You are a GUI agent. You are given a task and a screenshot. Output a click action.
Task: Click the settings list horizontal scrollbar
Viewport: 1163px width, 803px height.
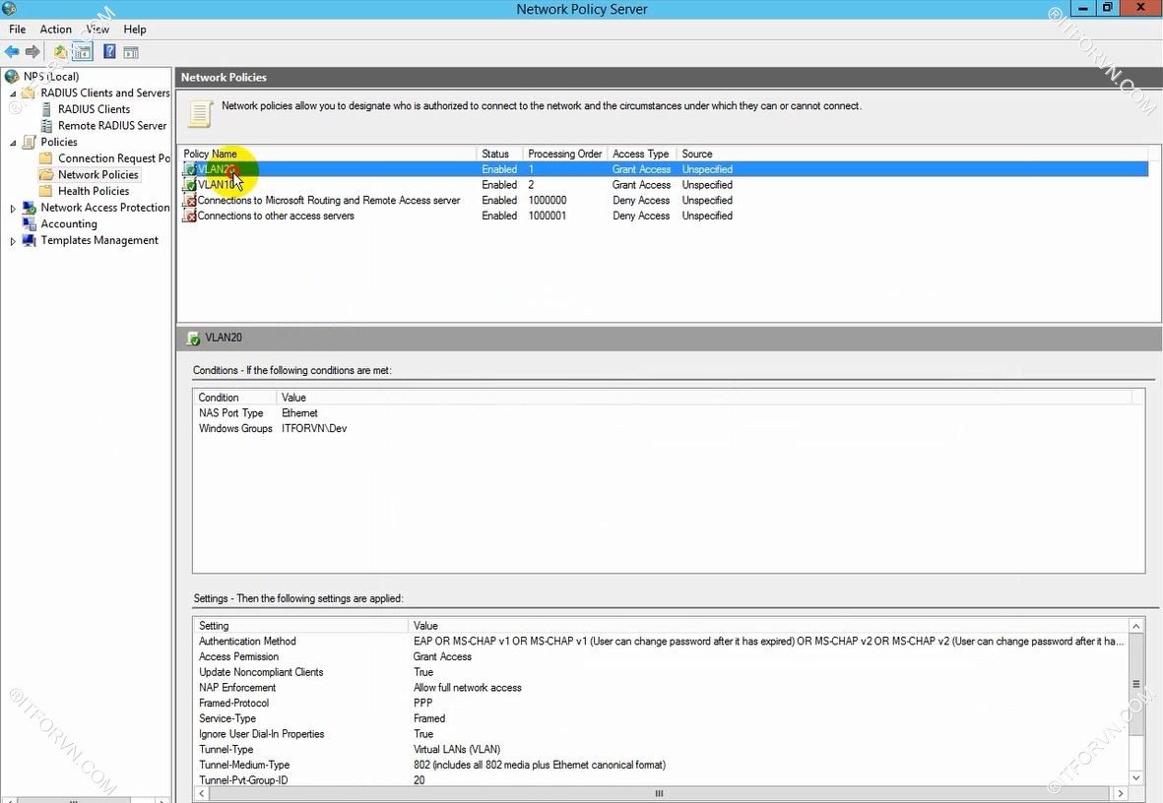[659, 793]
